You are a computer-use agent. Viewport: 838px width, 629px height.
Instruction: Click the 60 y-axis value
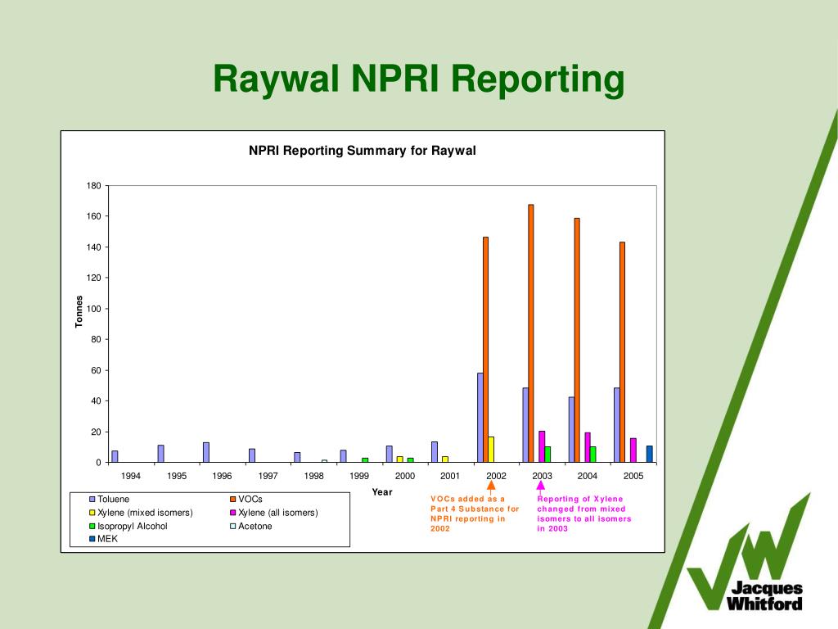[x=96, y=370]
